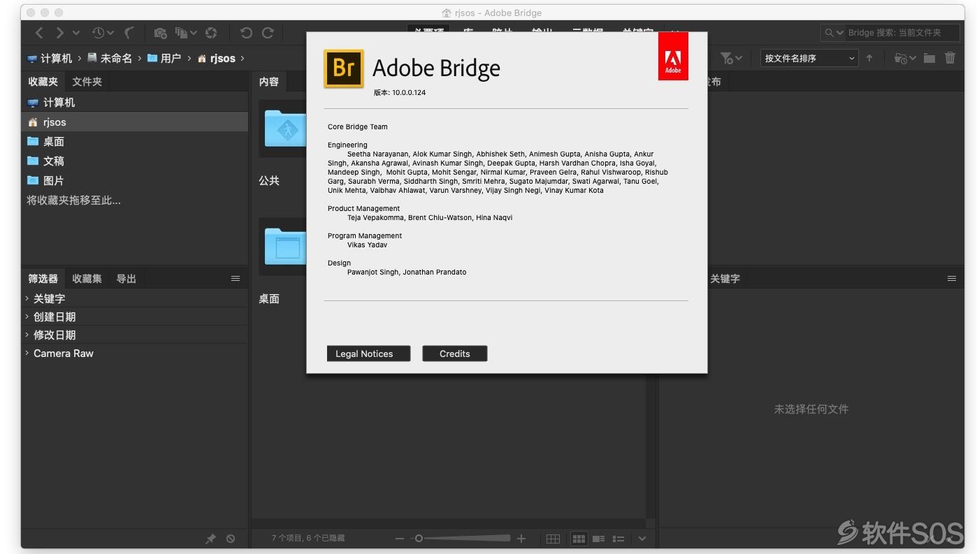The image size is (977, 554).
Task: Switch to the 收藏夹 tab
Action: point(43,82)
